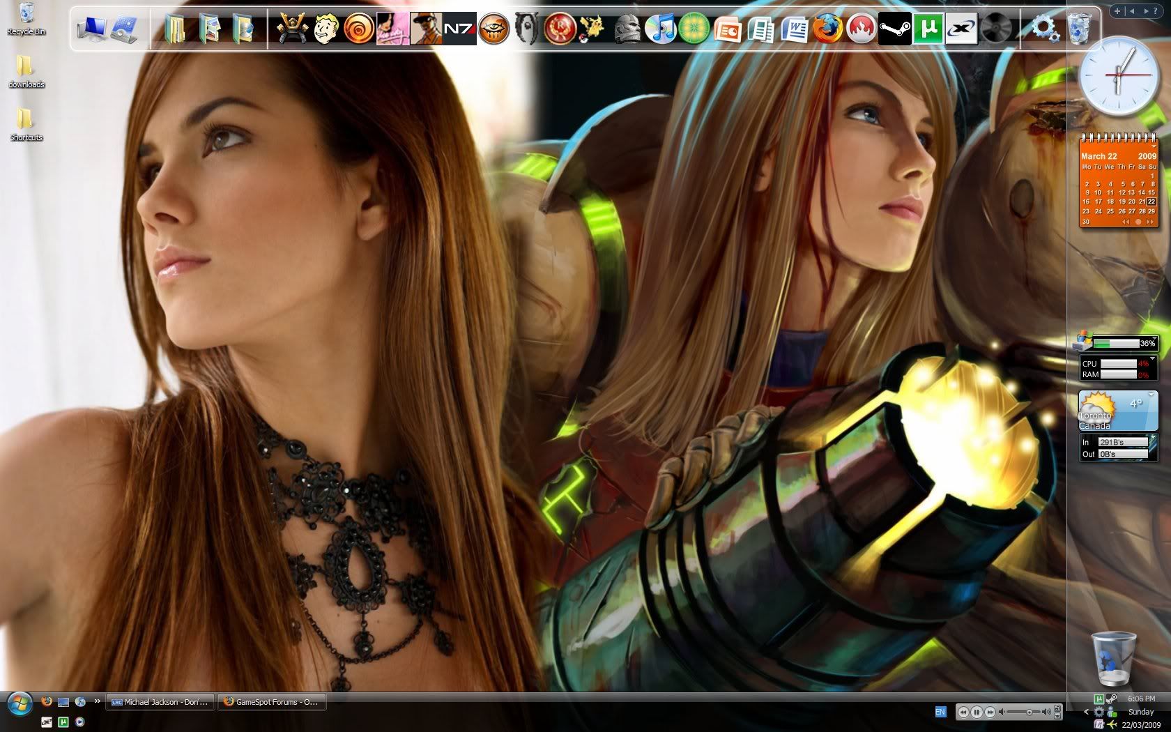Open the analog clock gadget
1171x732 pixels.
pyautogui.click(x=1118, y=76)
